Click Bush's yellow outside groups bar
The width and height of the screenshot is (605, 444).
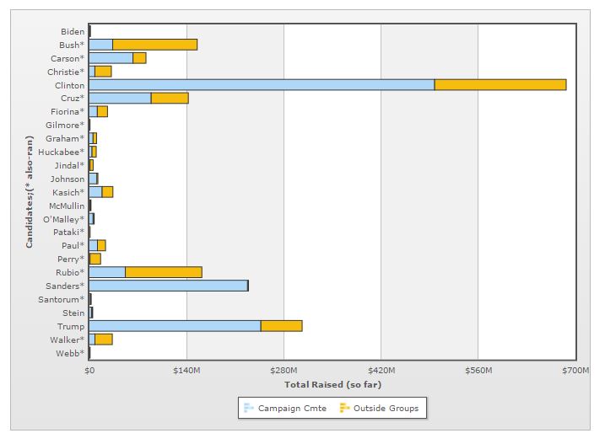coord(154,45)
